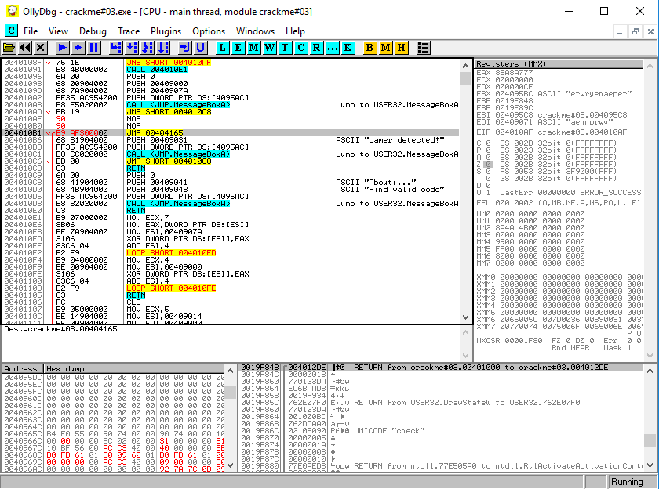The width and height of the screenshot is (659, 489).
Task: Minimize the inner CPU child window
Action: point(620,31)
